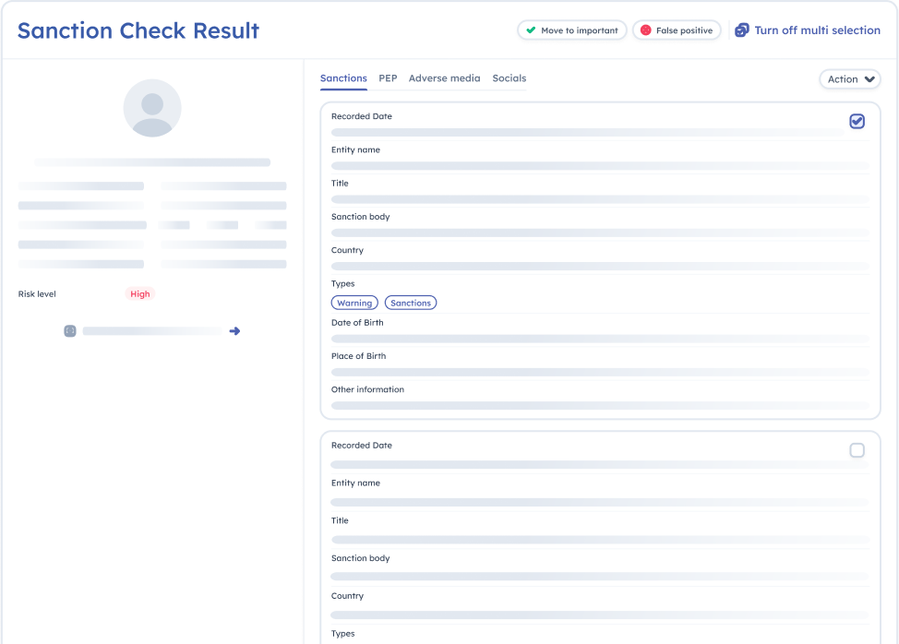
Task: Click the blue right arrow icon
Action: pyautogui.click(x=234, y=331)
